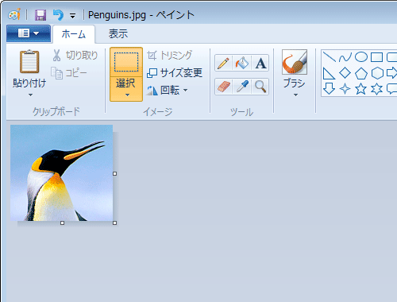The height and width of the screenshot is (302, 397).
Task: Select the Oval shape
Action: 361,56
